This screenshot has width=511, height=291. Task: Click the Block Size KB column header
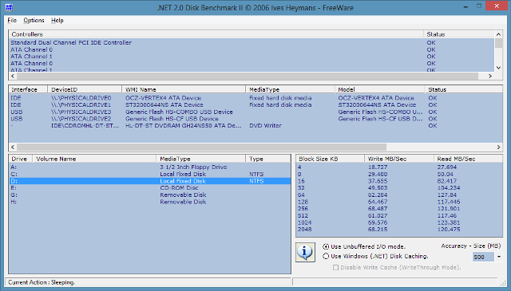330,159
